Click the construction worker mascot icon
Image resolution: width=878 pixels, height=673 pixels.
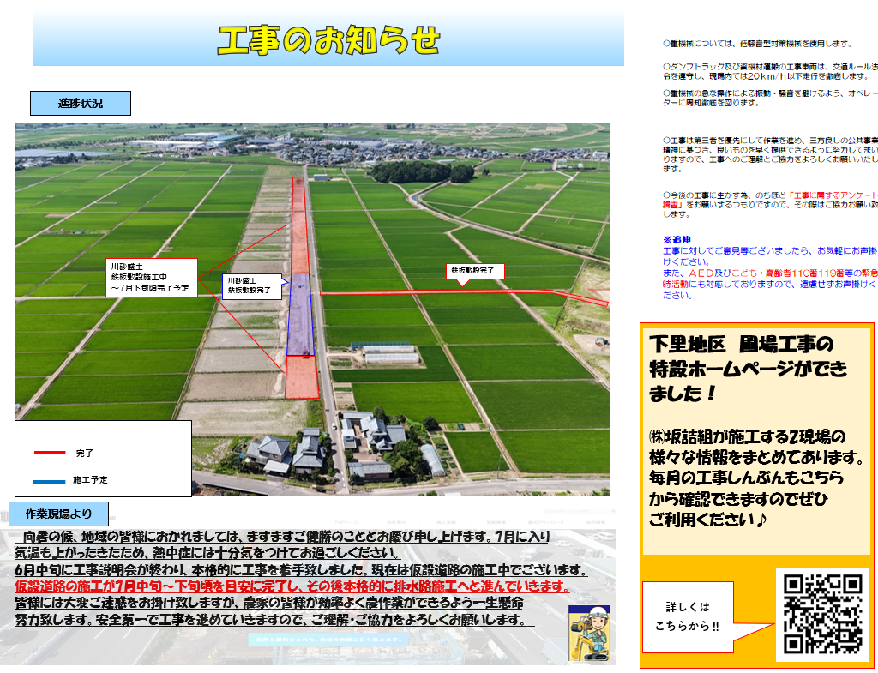point(588,632)
